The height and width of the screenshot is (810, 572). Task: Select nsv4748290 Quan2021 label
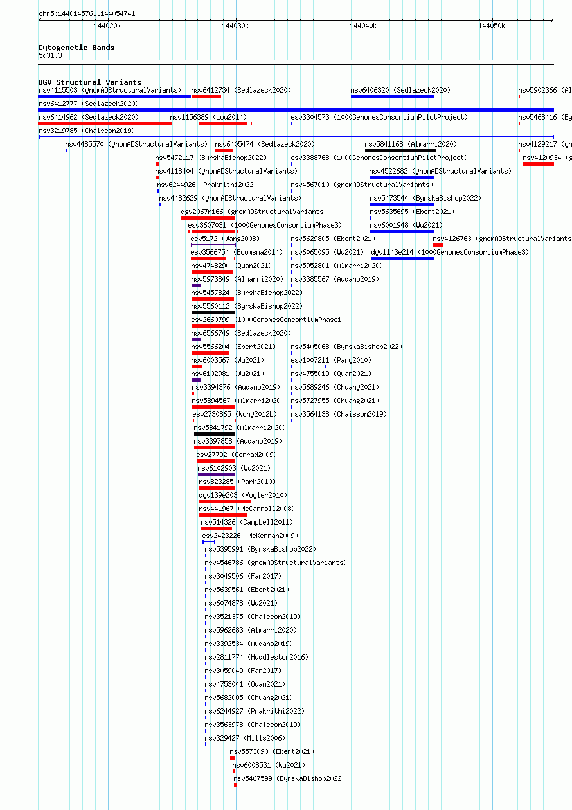[231, 265]
